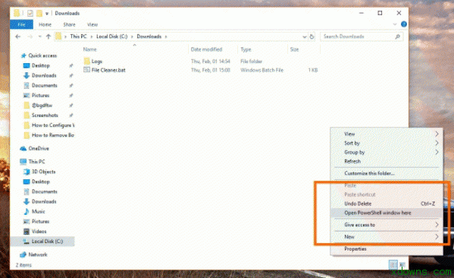Image resolution: width=454 pixels, height=278 pixels.
Task: Expand the ribbon chevron
Action: (x=395, y=24)
